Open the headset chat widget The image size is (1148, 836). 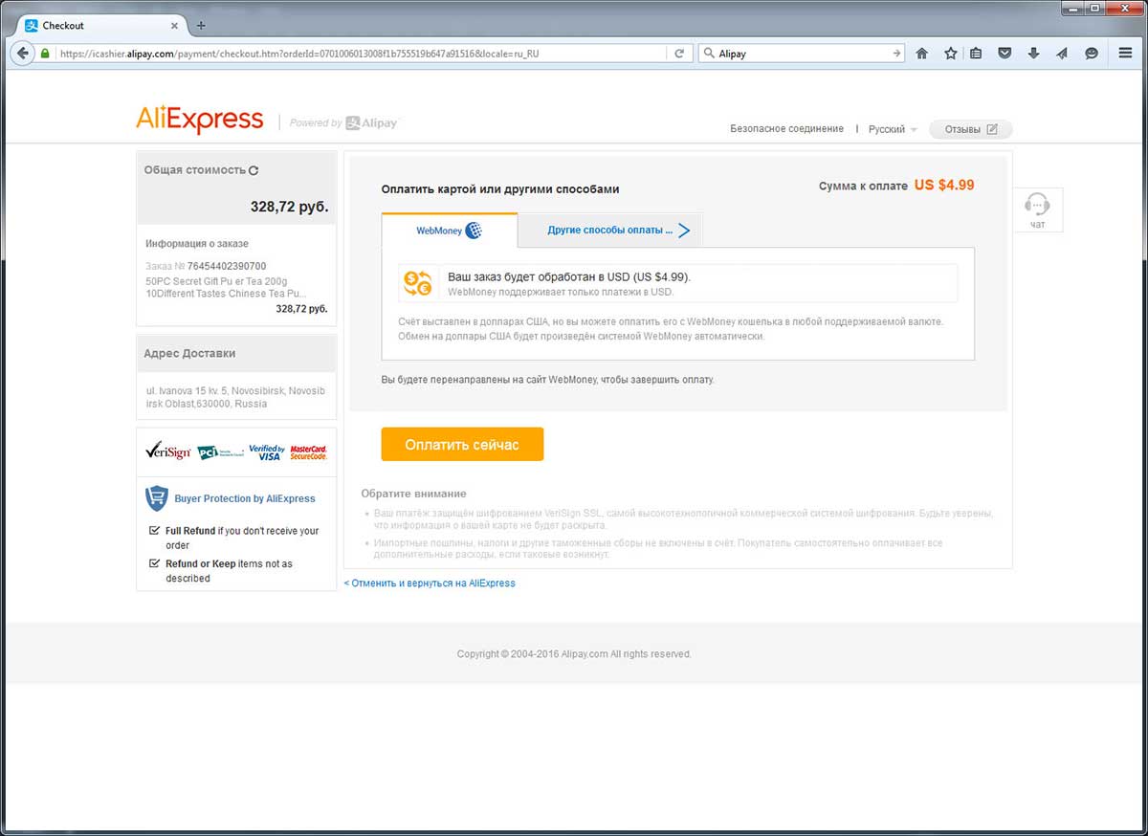tap(1037, 209)
